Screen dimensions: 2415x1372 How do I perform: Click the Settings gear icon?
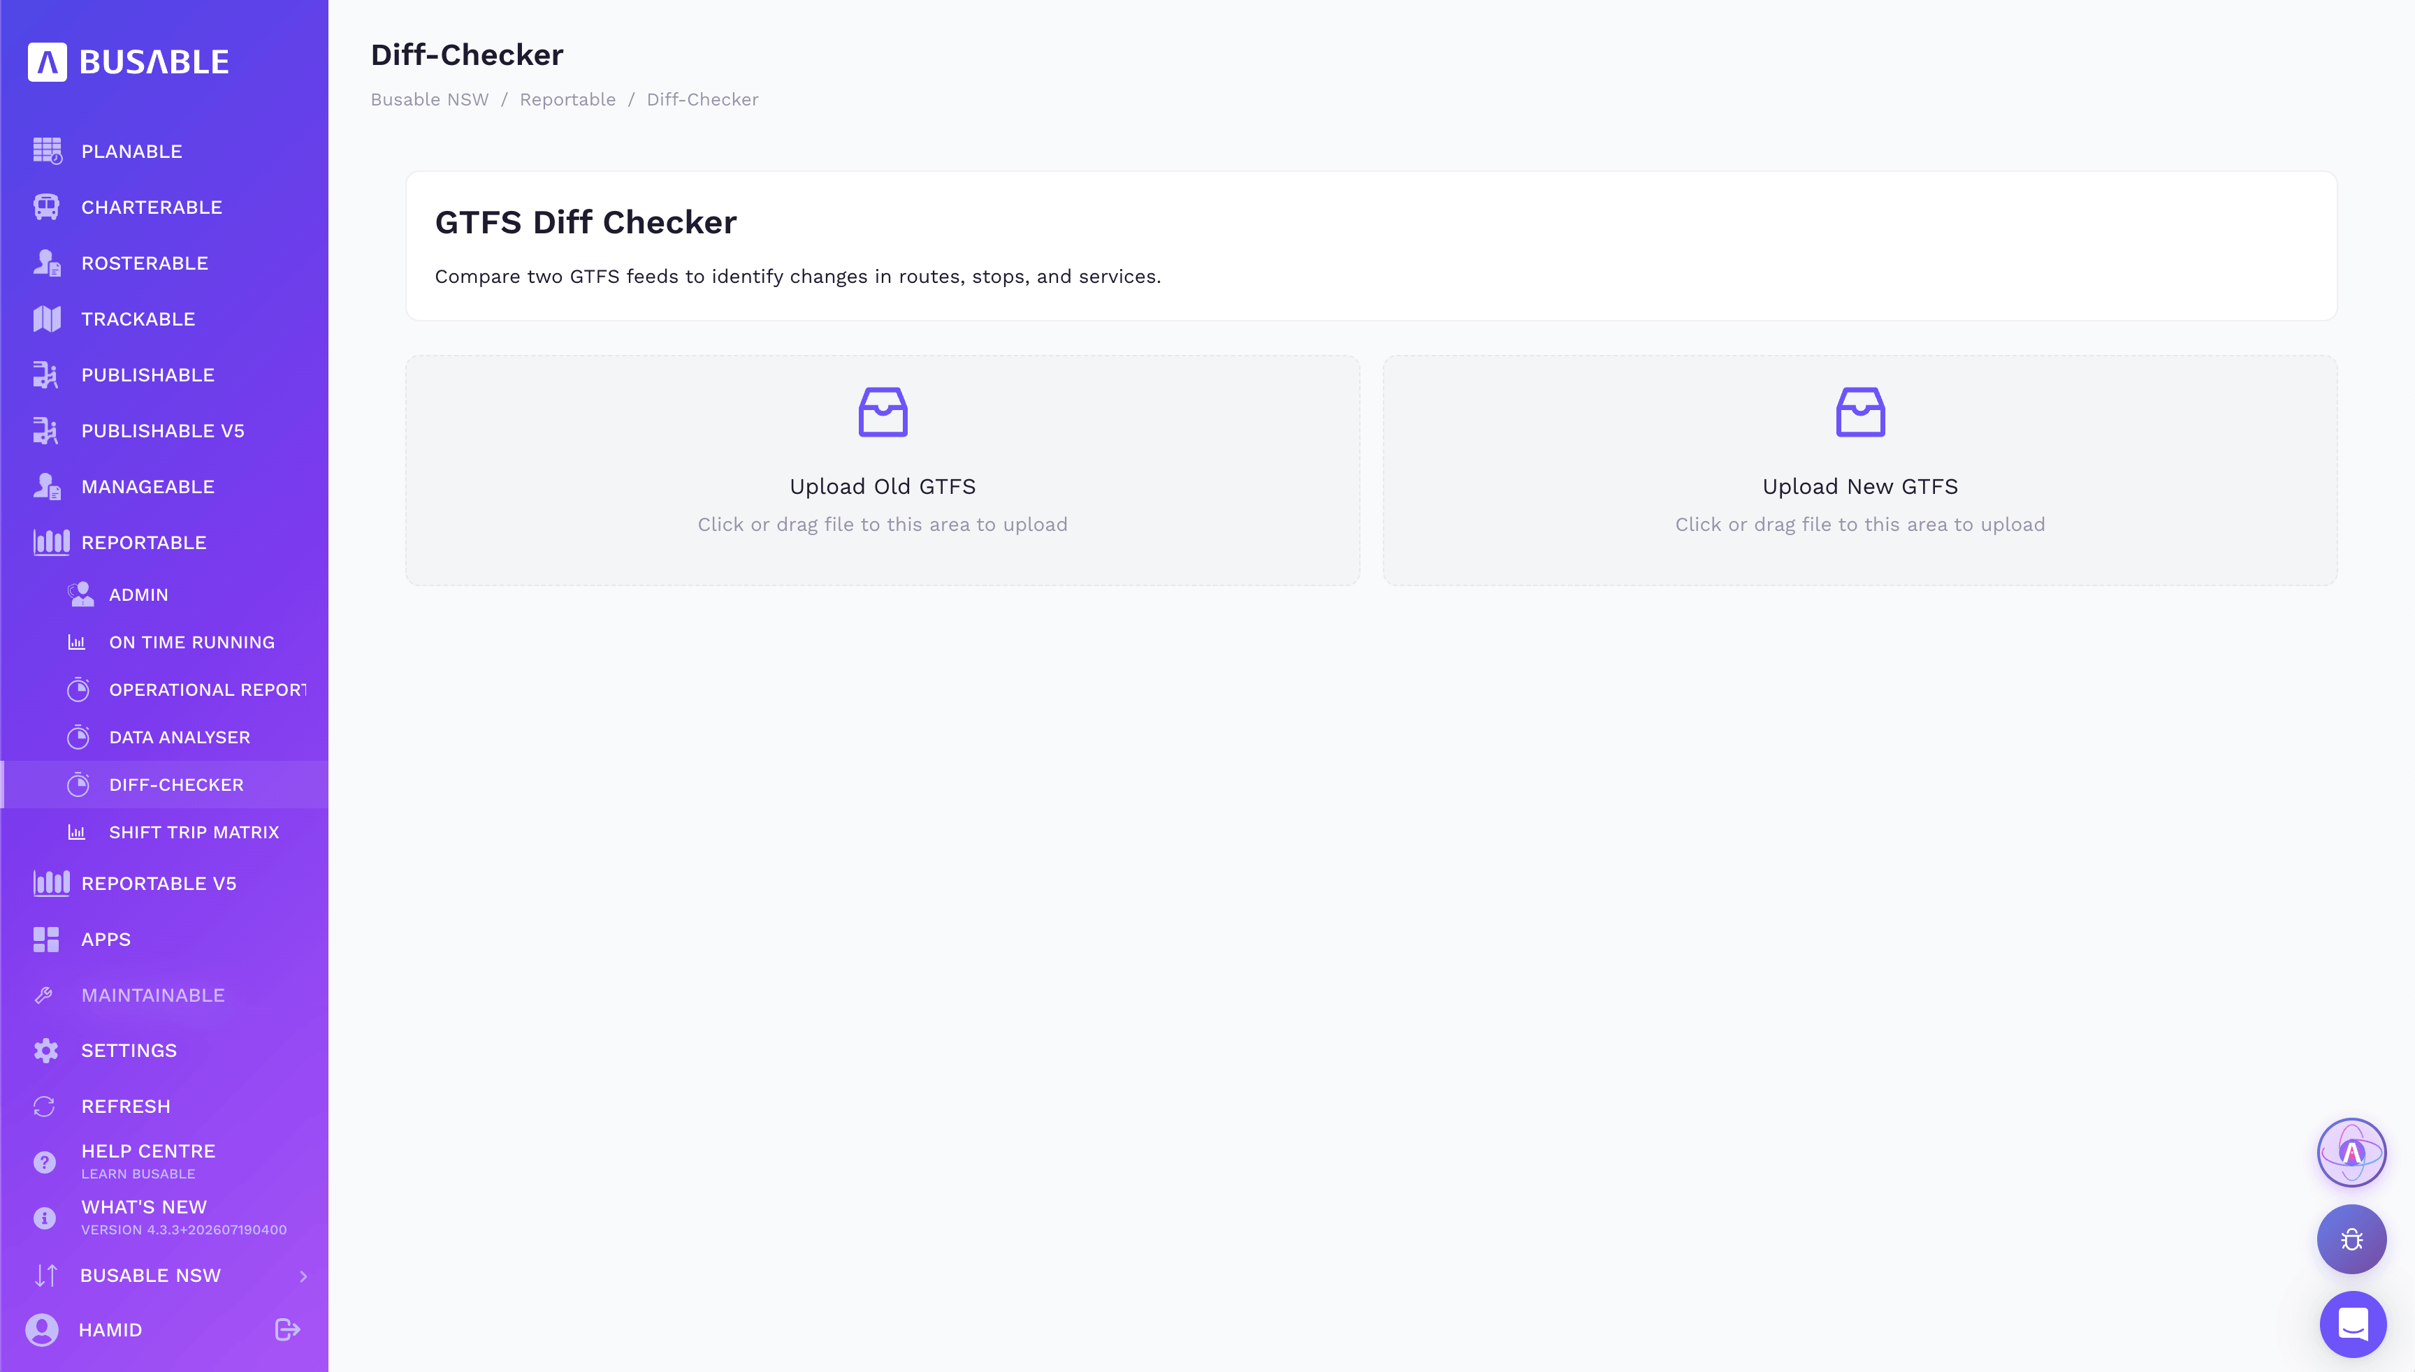pyautogui.click(x=46, y=1051)
